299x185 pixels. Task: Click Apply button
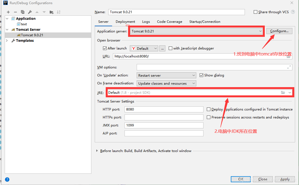tap(285, 179)
